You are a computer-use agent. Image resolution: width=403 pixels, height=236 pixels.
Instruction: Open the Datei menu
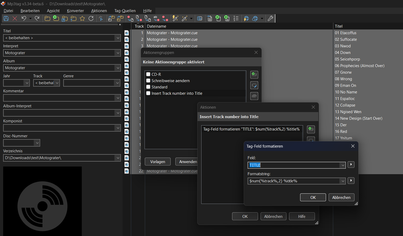[x=8, y=11]
